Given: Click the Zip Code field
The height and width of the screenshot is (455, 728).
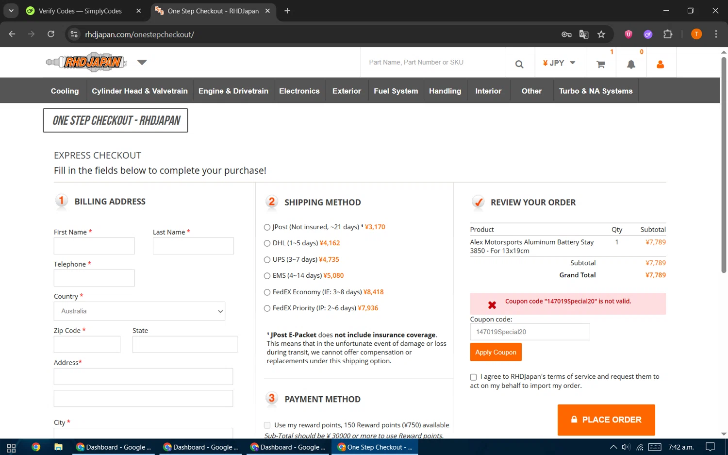Looking at the screenshot, I should pyautogui.click(x=87, y=344).
